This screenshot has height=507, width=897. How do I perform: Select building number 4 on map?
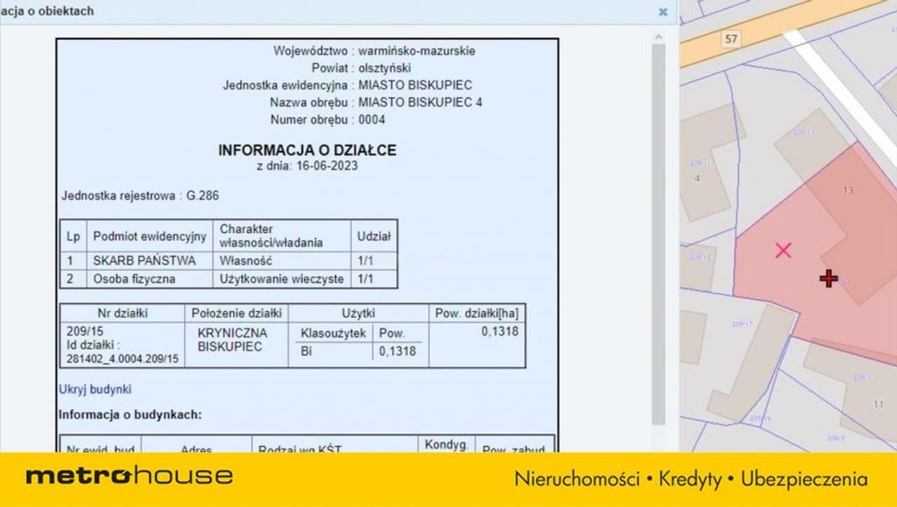point(697,179)
